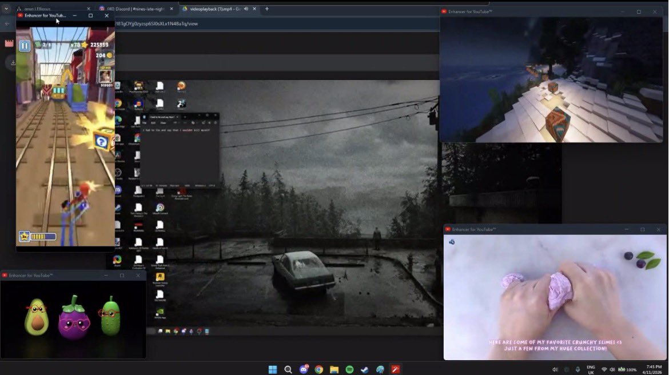This screenshot has width=669, height=375.
Task: Click the taskbar volume speaker icon by battery
Action: pos(612,369)
